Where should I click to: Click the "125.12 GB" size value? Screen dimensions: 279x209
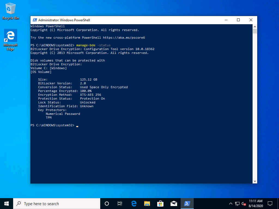coord(89,79)
